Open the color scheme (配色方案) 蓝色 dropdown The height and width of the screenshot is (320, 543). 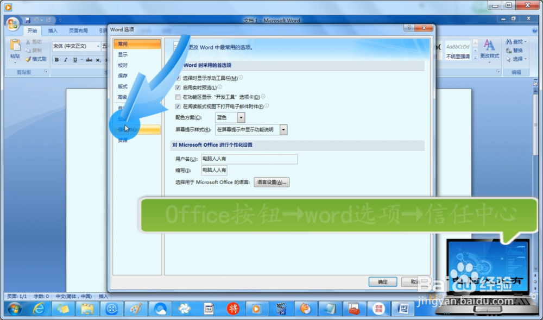241,118
